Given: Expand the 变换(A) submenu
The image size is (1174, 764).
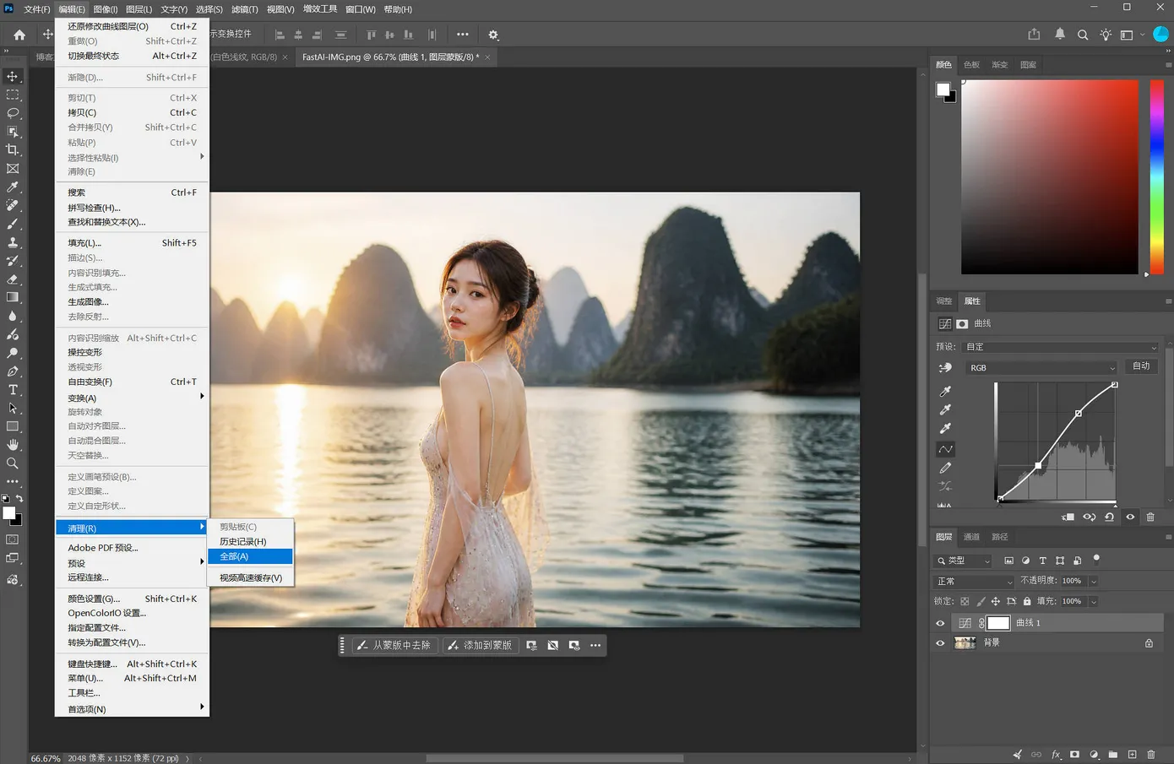Looking at the screenshot, I should (132, 398).
